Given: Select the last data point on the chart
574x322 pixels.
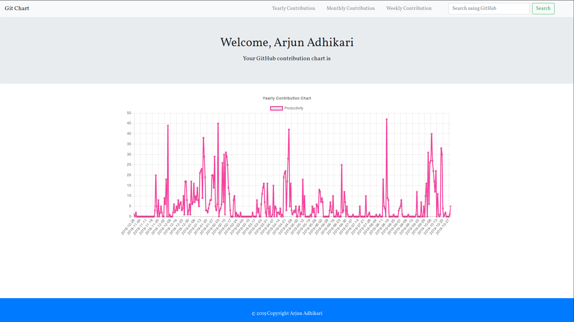Looking at the screenshot, I should point(451,206).
